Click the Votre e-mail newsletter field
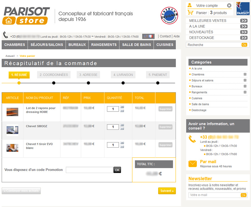Image resolution: width=251 pixels, height=207 pixels. (215, 195)
